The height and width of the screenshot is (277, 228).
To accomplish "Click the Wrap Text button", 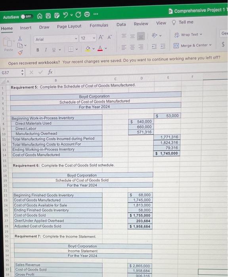I will click(188, 35).
